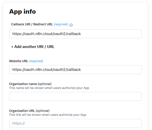Click the App info heading
The height and width of the screenshot is (130, 152).
pos(22,11)
